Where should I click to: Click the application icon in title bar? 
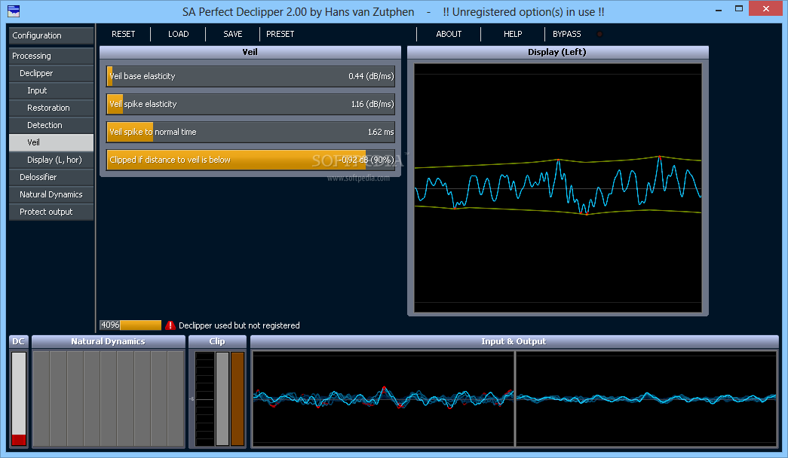tap(14, 11)
